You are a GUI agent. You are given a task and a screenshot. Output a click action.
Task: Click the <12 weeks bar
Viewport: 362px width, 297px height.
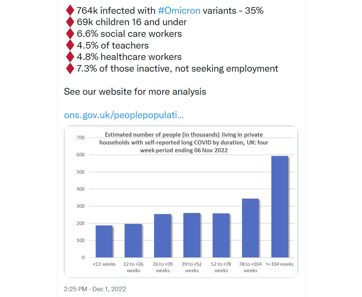tap(104, 242)
